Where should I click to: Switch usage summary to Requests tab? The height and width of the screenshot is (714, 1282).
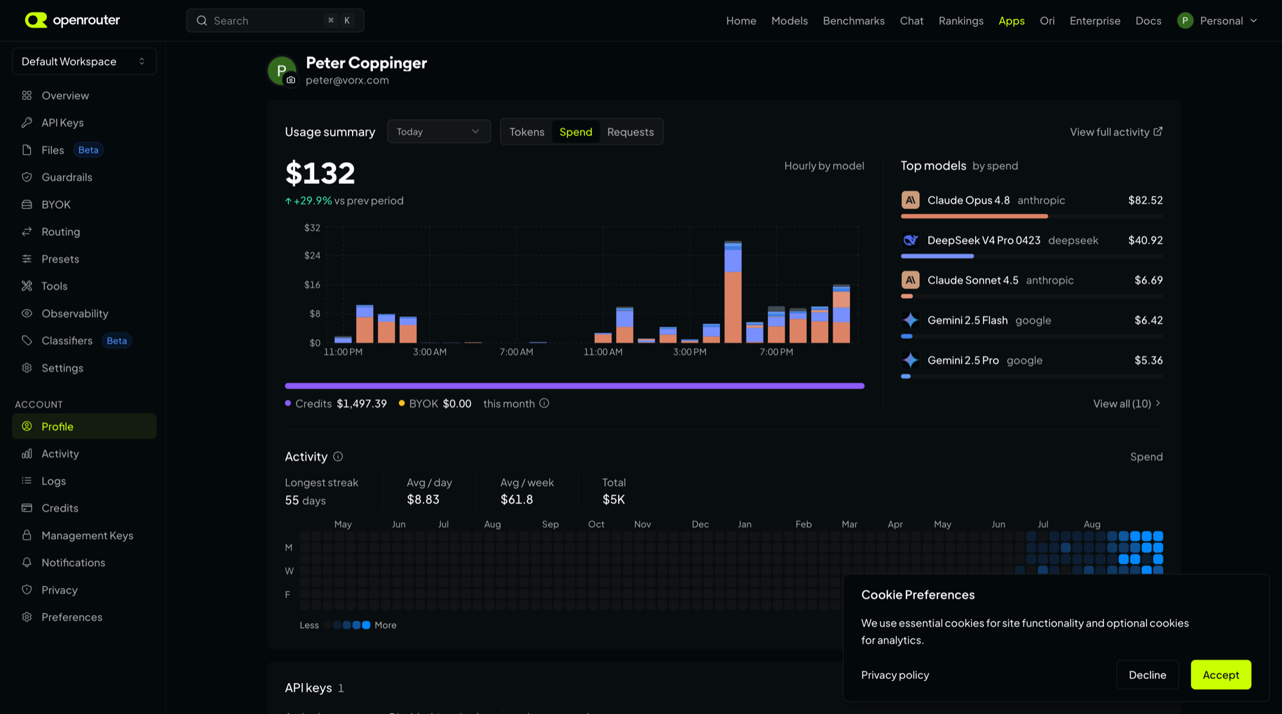[x=630, y=131]
